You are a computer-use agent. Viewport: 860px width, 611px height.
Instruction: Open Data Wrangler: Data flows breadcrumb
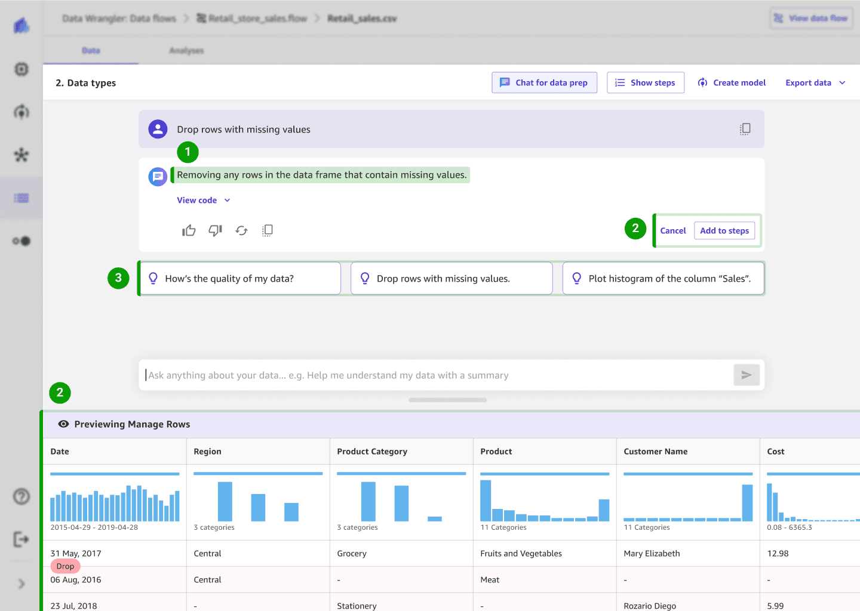pyautogui.click(x=119, y=18)
